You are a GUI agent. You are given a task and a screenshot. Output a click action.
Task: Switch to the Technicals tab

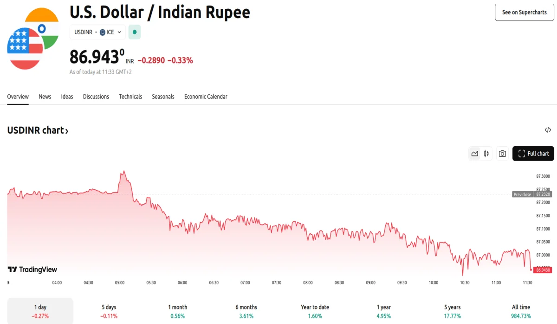tap(130, 97)
